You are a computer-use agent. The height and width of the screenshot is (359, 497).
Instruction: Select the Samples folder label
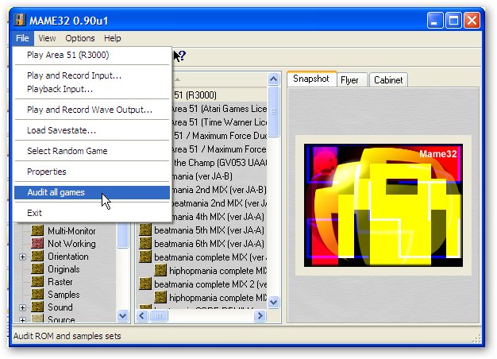[64, 295]
